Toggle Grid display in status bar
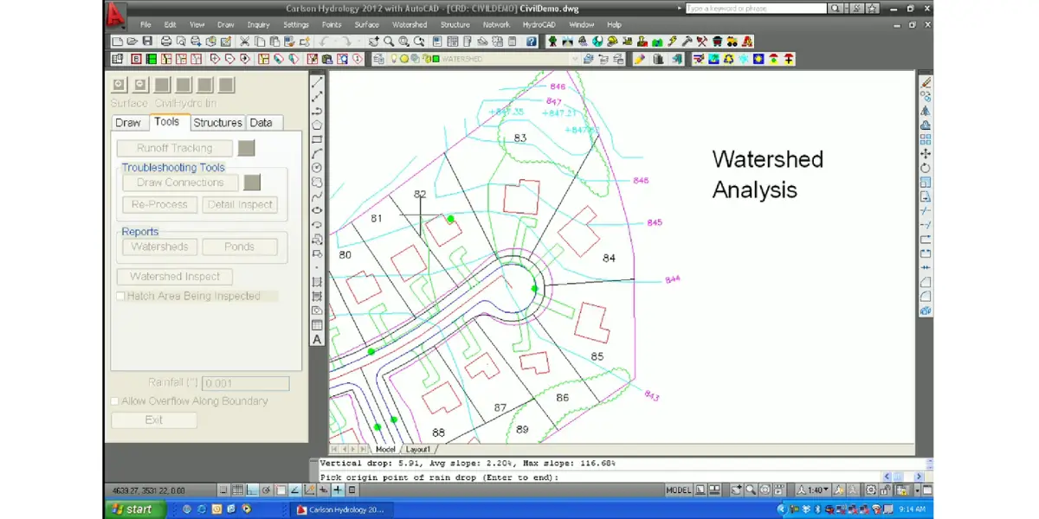Viewport: 1039px width, 519px height. pos(237,490)
